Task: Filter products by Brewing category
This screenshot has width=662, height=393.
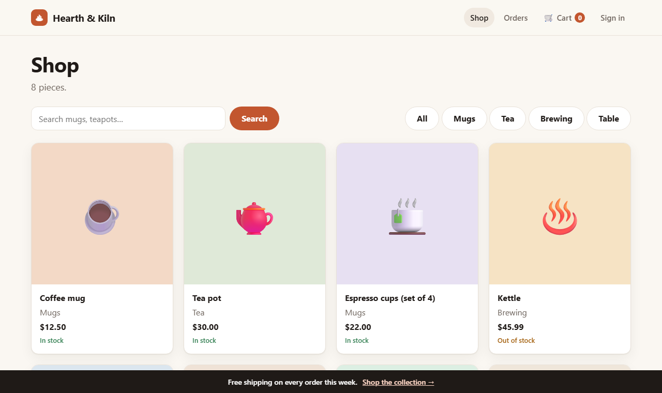Action: point(556,118)
